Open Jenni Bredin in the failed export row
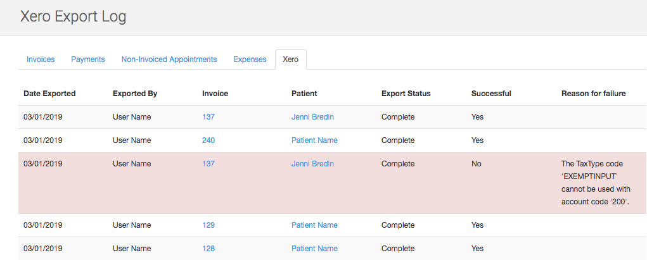 click(312, 164)
